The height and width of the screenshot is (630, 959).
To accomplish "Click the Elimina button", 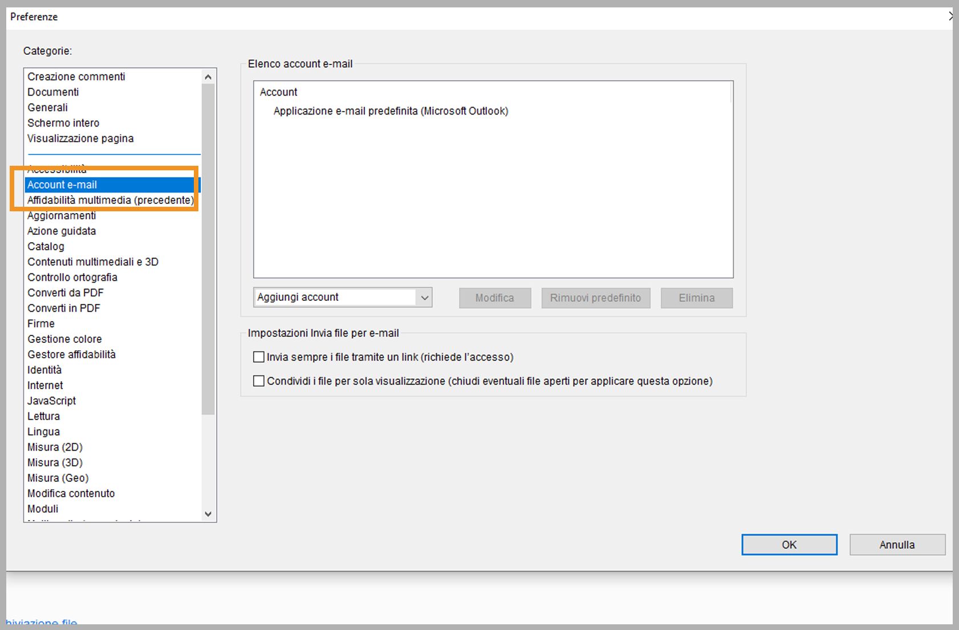I will [696, 297].
